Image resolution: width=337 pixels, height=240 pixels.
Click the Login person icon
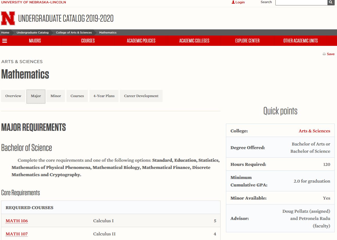(233, 2)
